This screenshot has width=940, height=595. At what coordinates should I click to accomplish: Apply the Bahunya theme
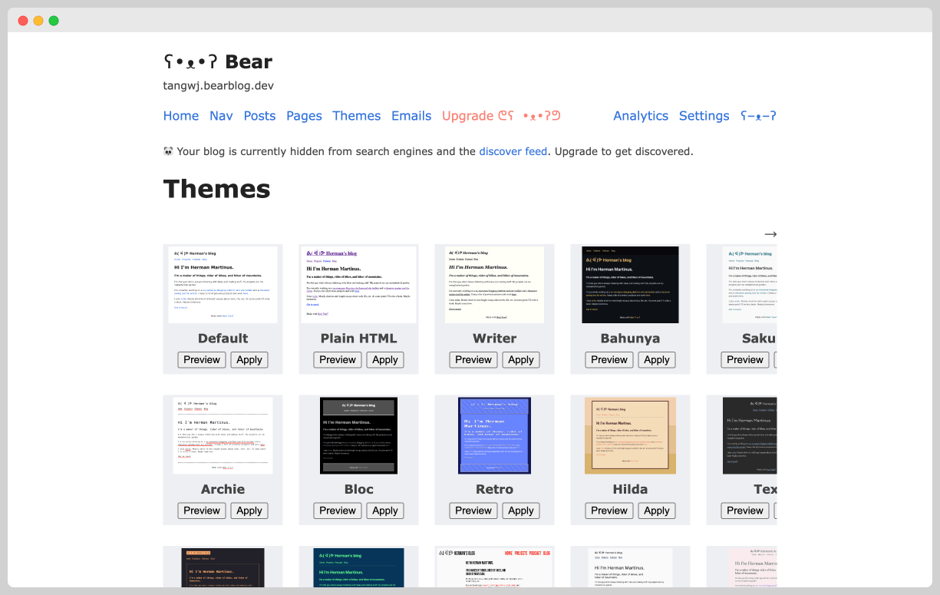point(656,359)
